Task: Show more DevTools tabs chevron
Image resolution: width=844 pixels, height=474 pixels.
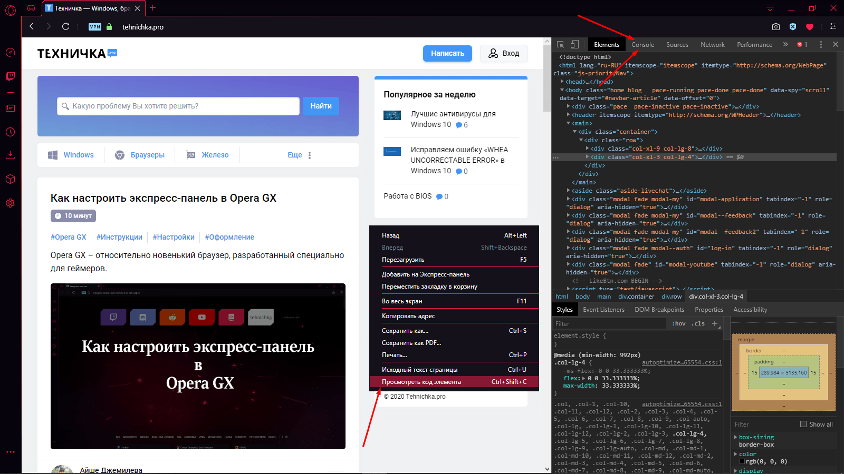Action: tap(785, 45)
